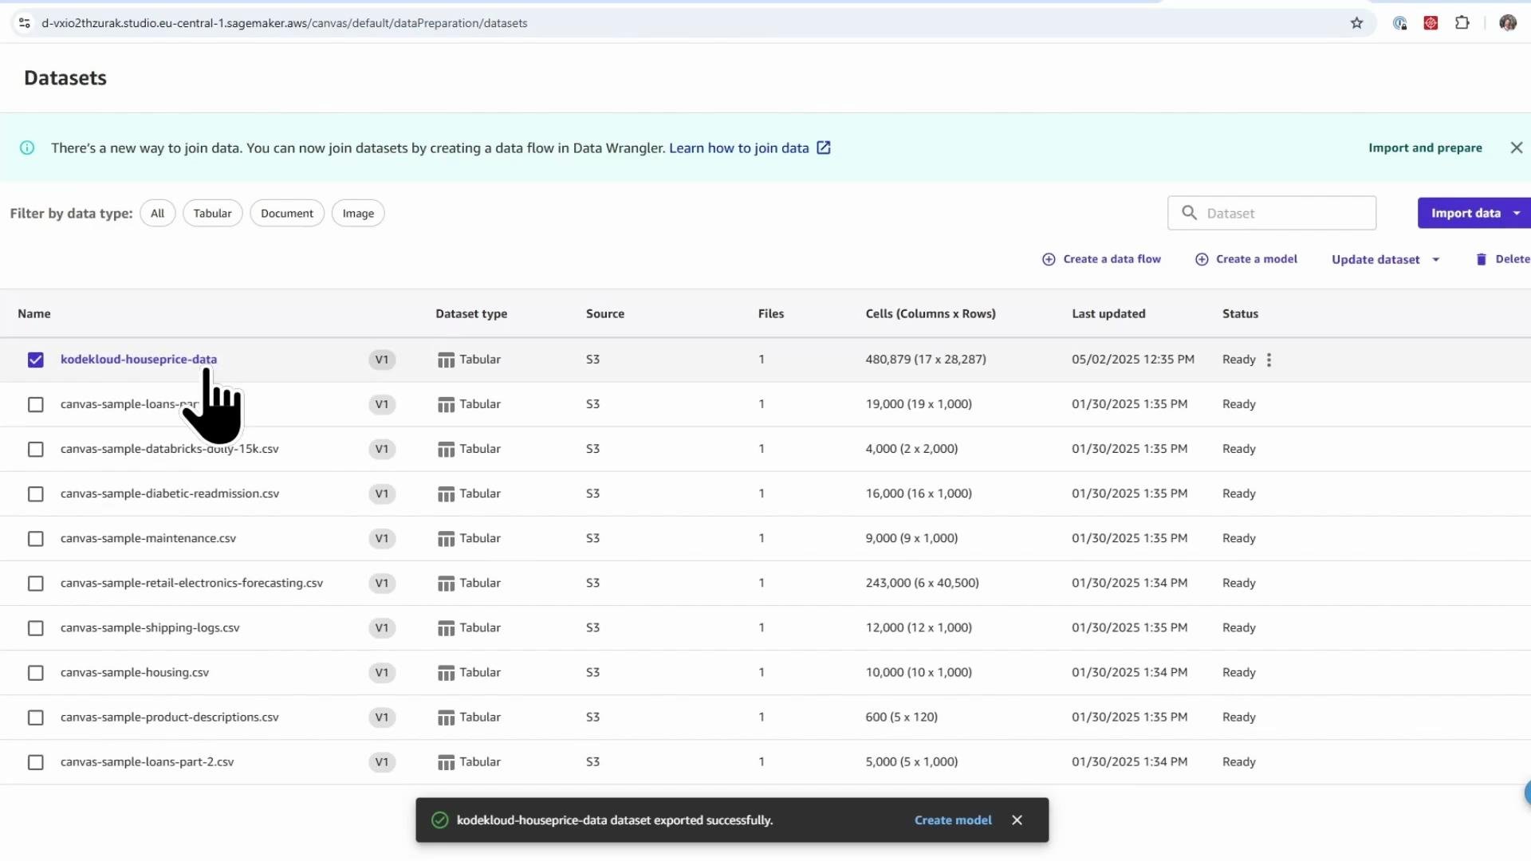Click the table icon in canvas-sample-product-descriptions.csv row
The width and height of the screenshot is (1531, 861).
pos(446,717)
